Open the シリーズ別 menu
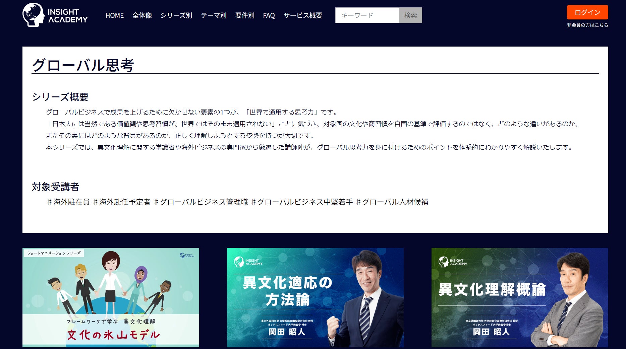This screenshot has width=626, height=349. click(176, 15)
